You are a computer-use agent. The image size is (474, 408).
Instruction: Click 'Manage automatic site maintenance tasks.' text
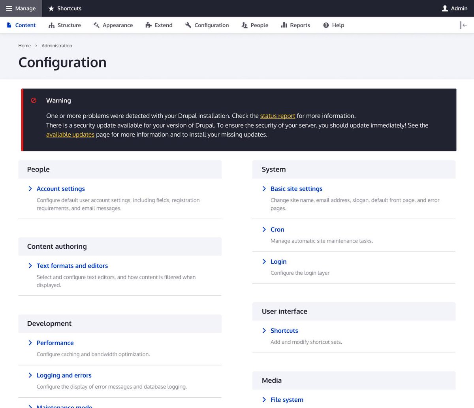click(322, 241)
